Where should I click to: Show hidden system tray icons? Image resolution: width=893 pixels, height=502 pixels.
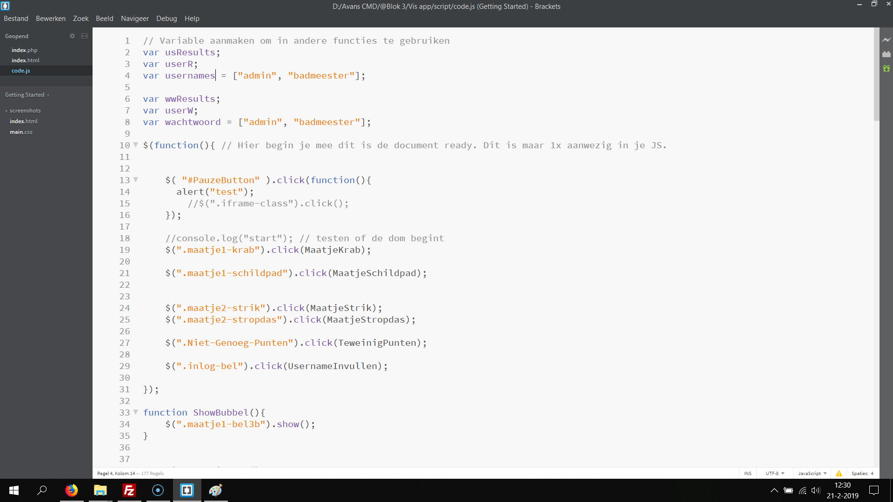click(x=774, y=490)
